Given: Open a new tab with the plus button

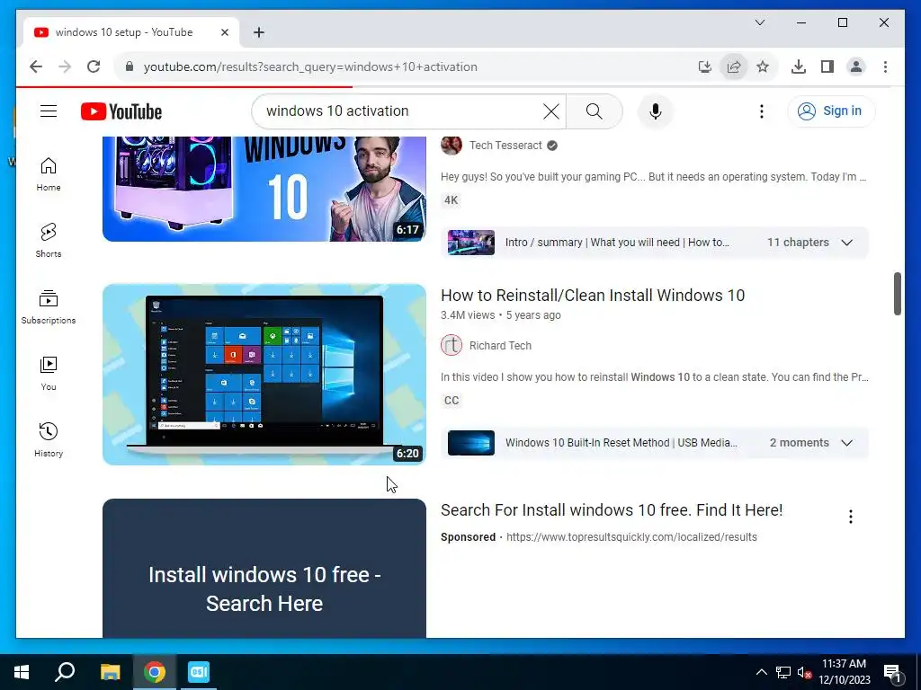Looking at the screenshot, I should [259, 32].
